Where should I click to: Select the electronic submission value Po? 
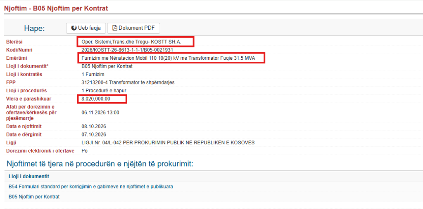click(x=84, y=151)
